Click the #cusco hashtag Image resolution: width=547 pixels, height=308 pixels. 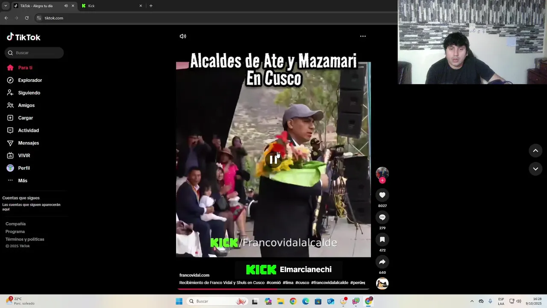(x=302, y=283)
